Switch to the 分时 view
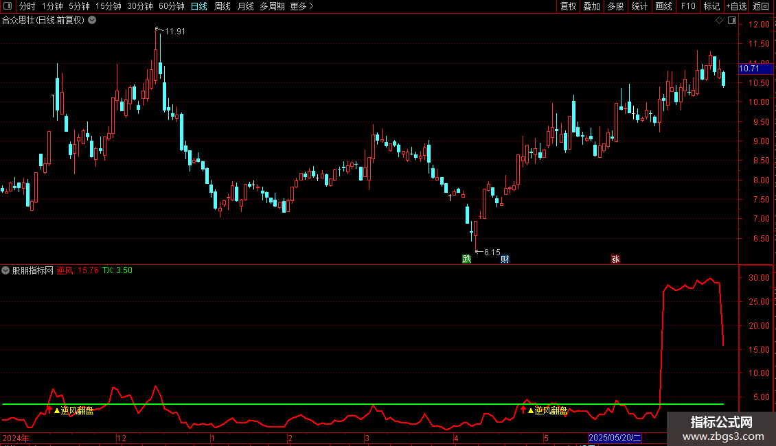This screenshot has height=446, width=776. tap(27, 6)
